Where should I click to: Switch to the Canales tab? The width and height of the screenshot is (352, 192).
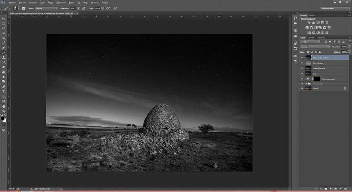[311, 37]
